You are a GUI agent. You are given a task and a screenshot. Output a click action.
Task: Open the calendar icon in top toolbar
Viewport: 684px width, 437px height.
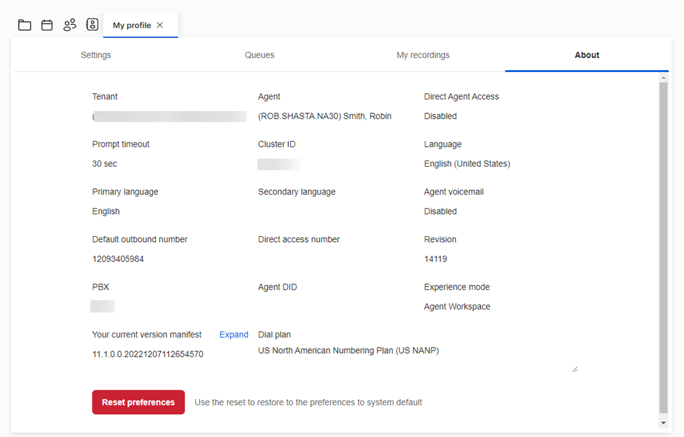pos(47,25)
